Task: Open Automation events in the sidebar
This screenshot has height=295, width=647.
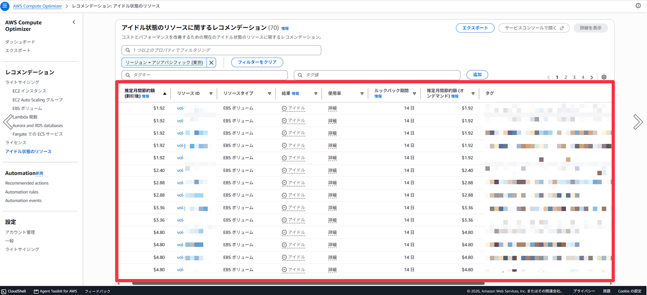Action: (23, 201)
